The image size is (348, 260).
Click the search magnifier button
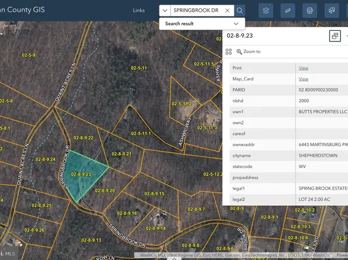[239, 10]
